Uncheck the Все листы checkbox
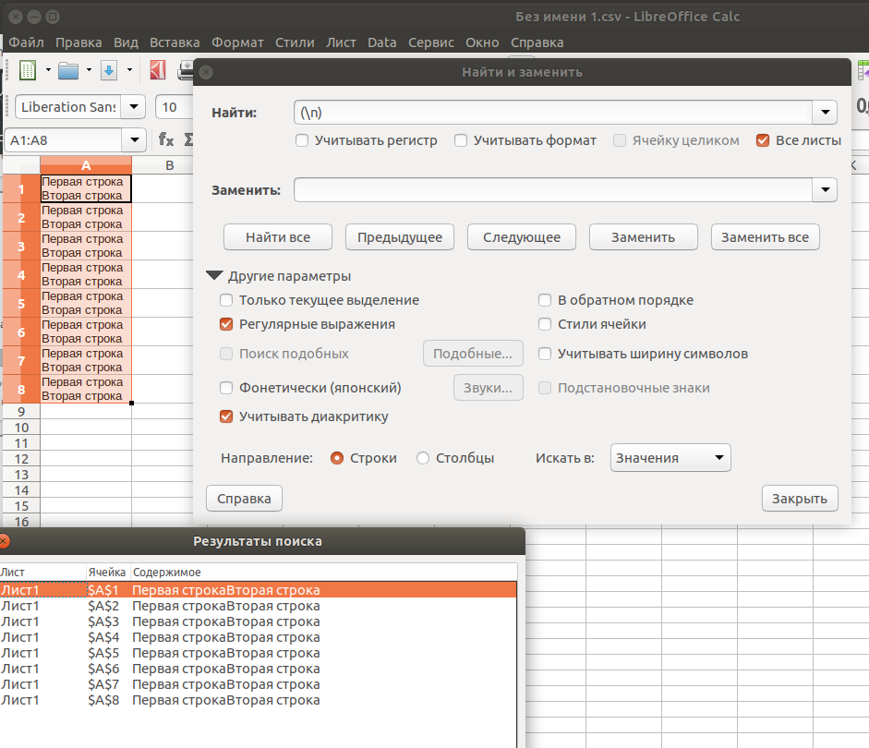Viewport: 869px width, 748px height. (763, 140)
